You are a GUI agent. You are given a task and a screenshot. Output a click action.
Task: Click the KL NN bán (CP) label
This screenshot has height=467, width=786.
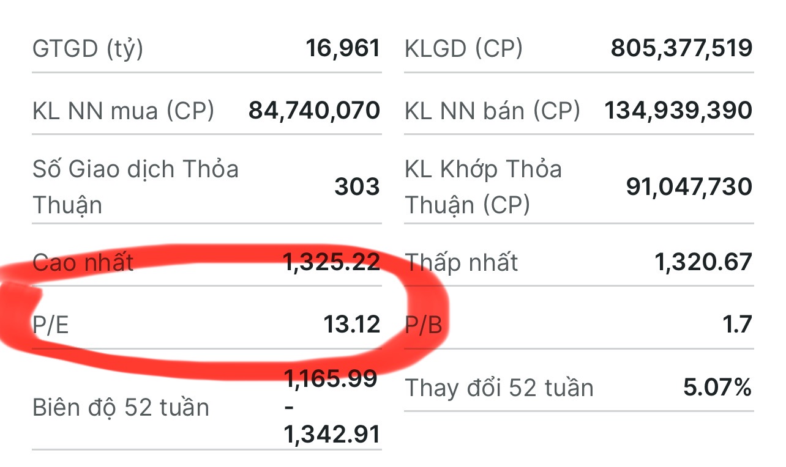(x=492, y=111)
